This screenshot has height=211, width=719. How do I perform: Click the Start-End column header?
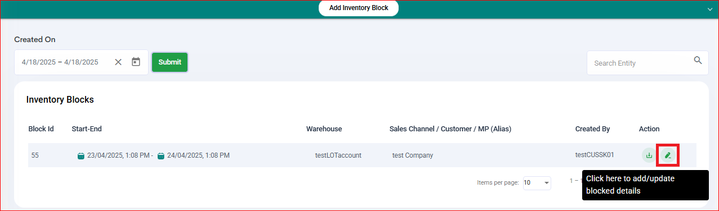tap(87, 129)
